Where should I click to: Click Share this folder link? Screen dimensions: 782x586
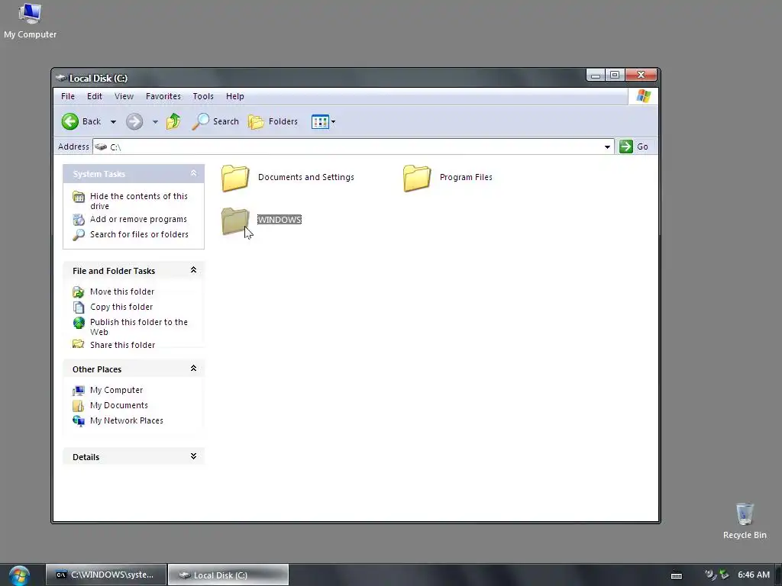point(122,345)
